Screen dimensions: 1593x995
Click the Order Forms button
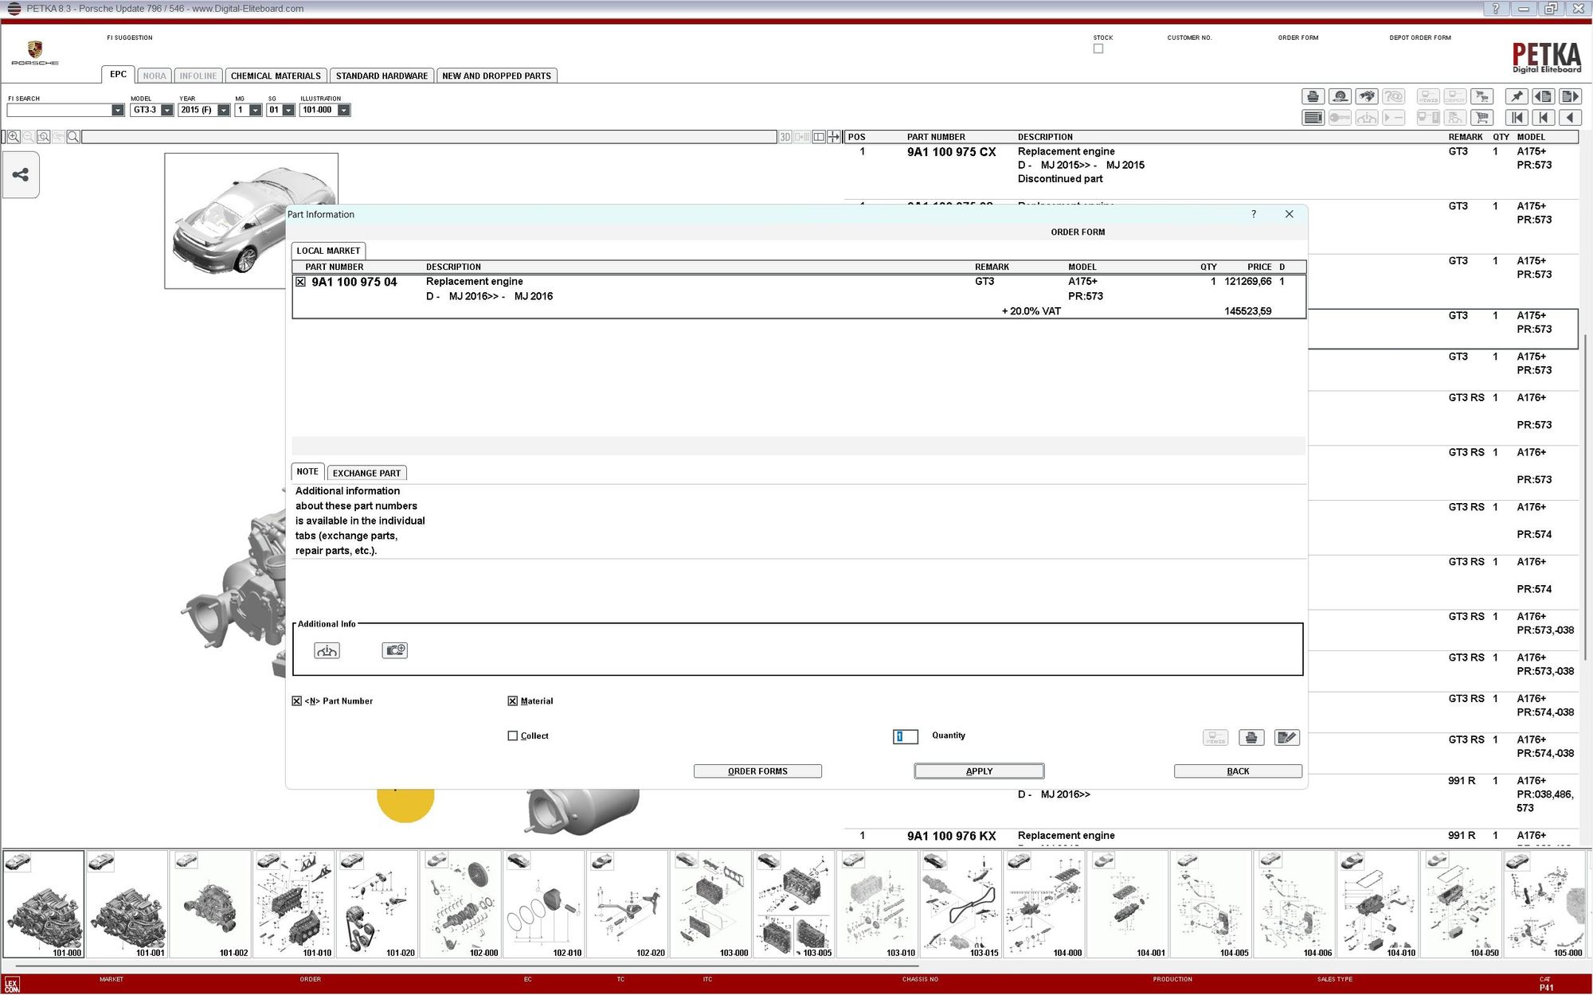pos(757,771)
